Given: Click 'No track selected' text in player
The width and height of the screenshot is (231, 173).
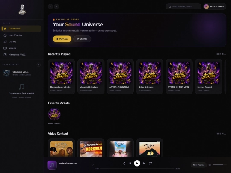Looking at the screenshot, I should [x=68, y=163].
